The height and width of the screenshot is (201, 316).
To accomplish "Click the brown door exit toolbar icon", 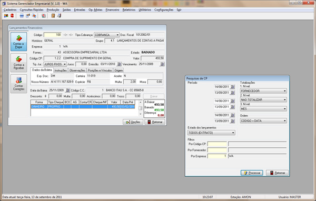I will (53, 16).
